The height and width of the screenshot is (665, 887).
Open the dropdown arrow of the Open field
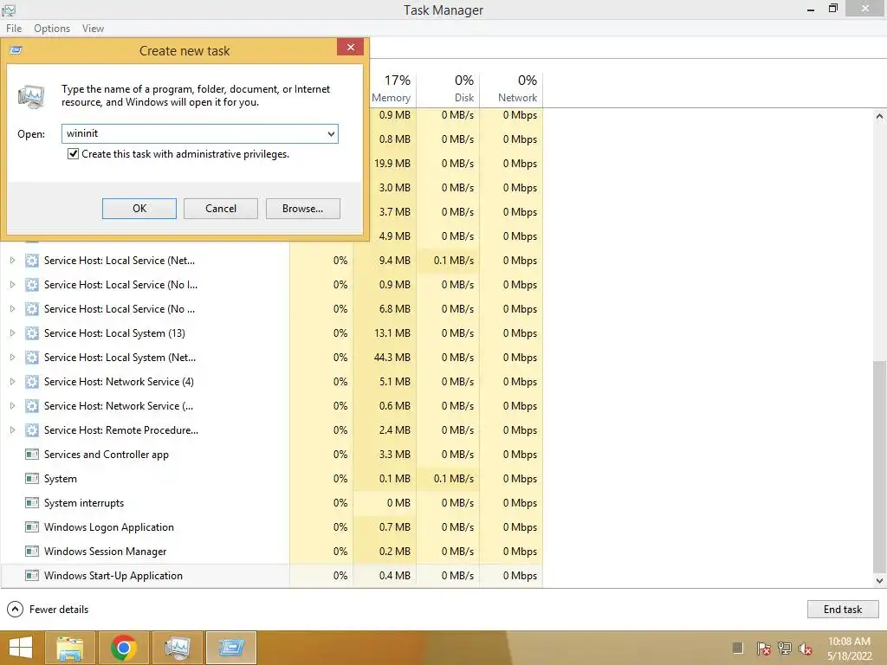pos(331,134)
